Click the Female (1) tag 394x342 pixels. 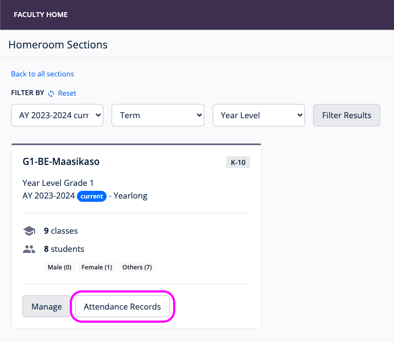point(97,267)
